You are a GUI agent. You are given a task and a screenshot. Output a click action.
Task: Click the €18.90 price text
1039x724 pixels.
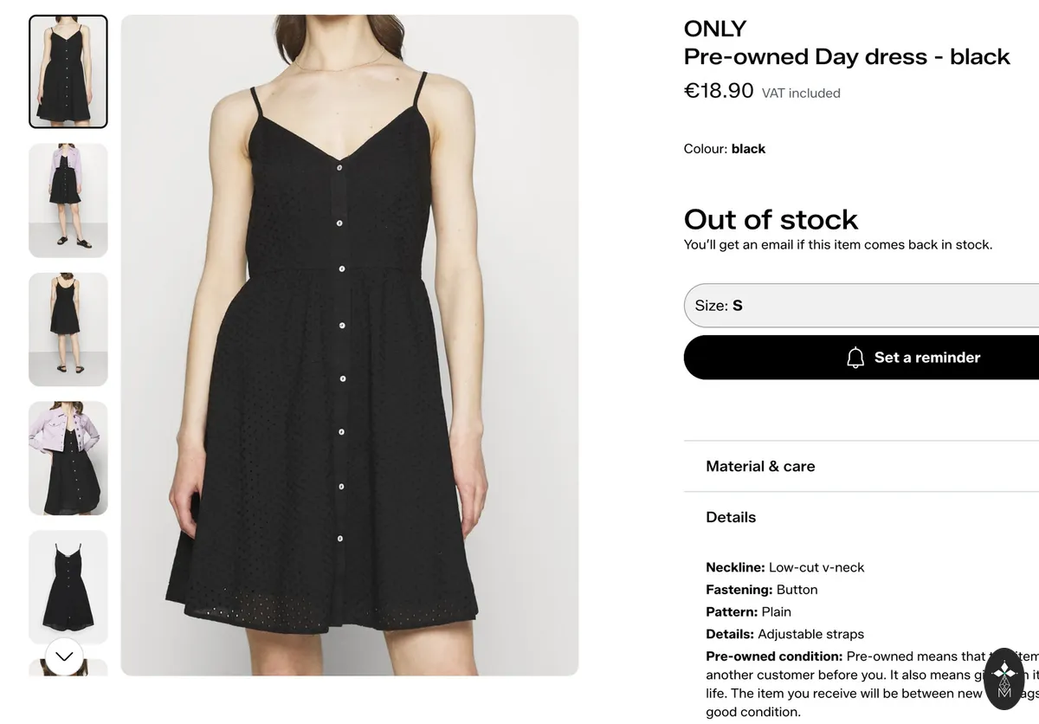(719, 91)
